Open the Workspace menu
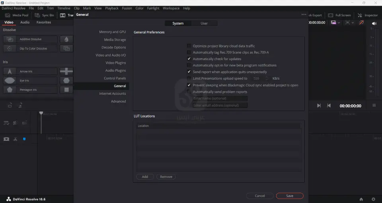Screen dimensions: 382x203 click(x=171, y=8)
